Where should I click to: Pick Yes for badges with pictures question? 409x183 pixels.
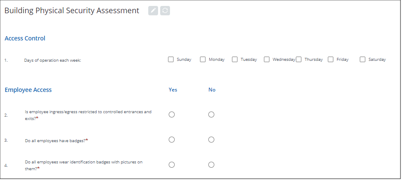tap(172, 165)
